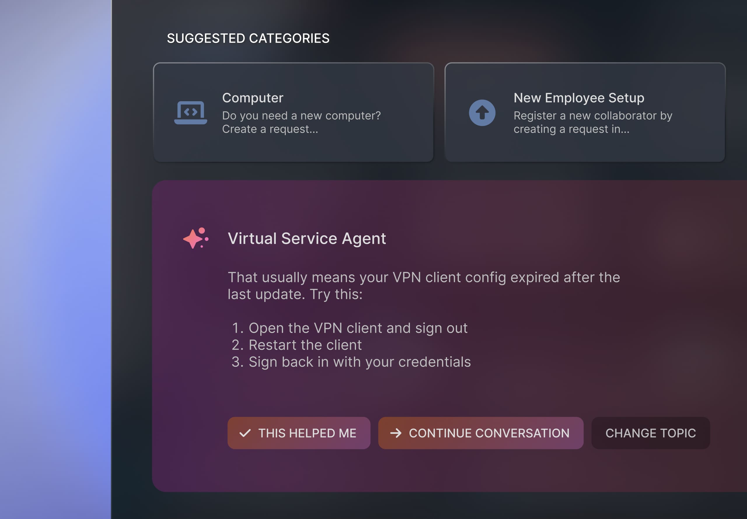The height and width of the screenshot is (519, 747).
Task: Confirm with THIS HELPED ME button
Action: pyautogui.click(x=299, y=433)
